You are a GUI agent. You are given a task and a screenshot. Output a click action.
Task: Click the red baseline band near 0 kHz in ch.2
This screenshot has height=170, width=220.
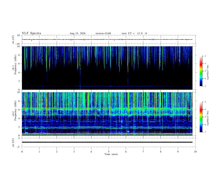(x=107, y=135)
